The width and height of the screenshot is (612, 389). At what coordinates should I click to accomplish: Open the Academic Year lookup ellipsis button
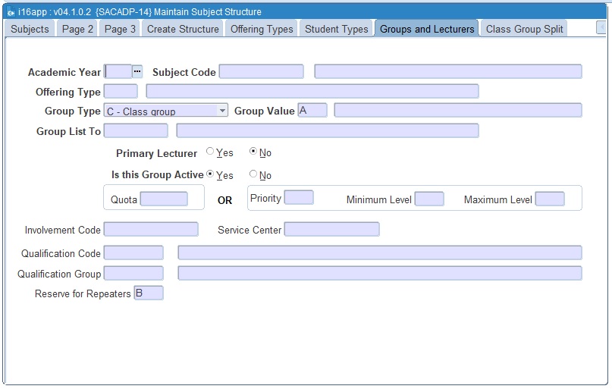pos(137,71)
